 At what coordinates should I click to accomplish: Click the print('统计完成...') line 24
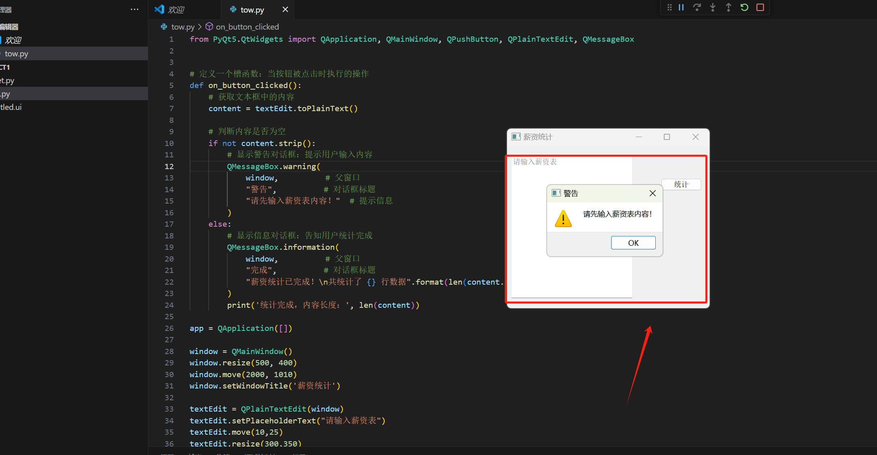point(323,305)
